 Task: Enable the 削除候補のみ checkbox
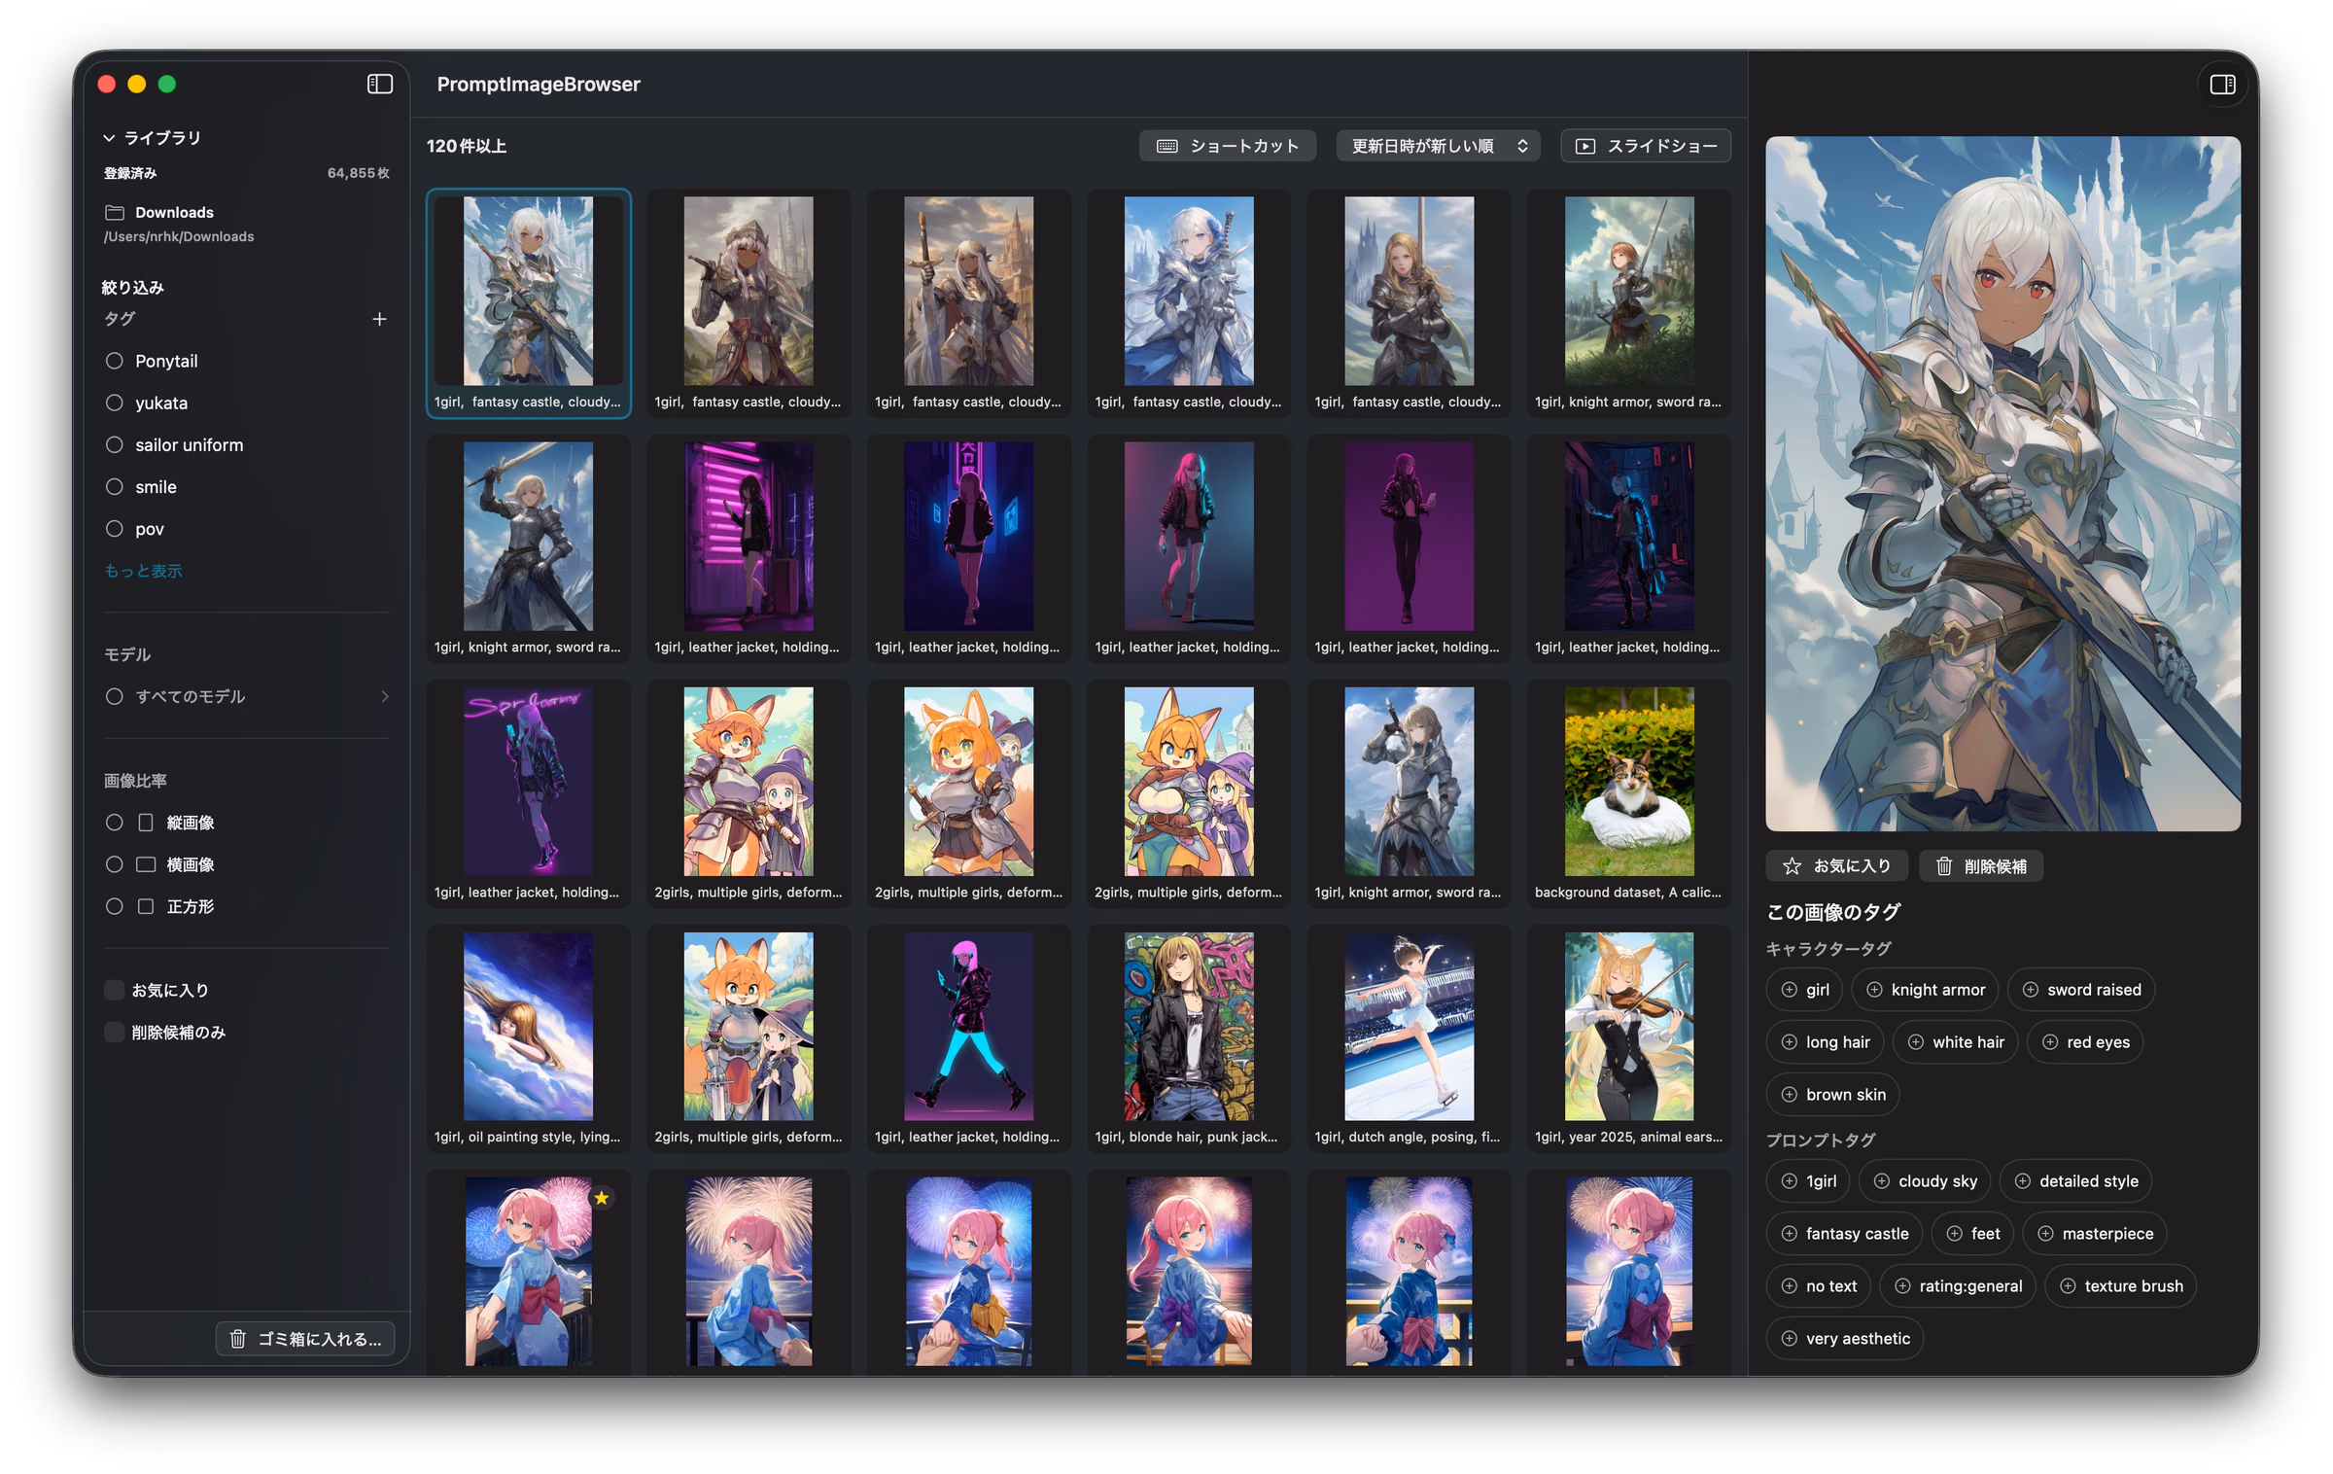click(x=115, y=1032)
